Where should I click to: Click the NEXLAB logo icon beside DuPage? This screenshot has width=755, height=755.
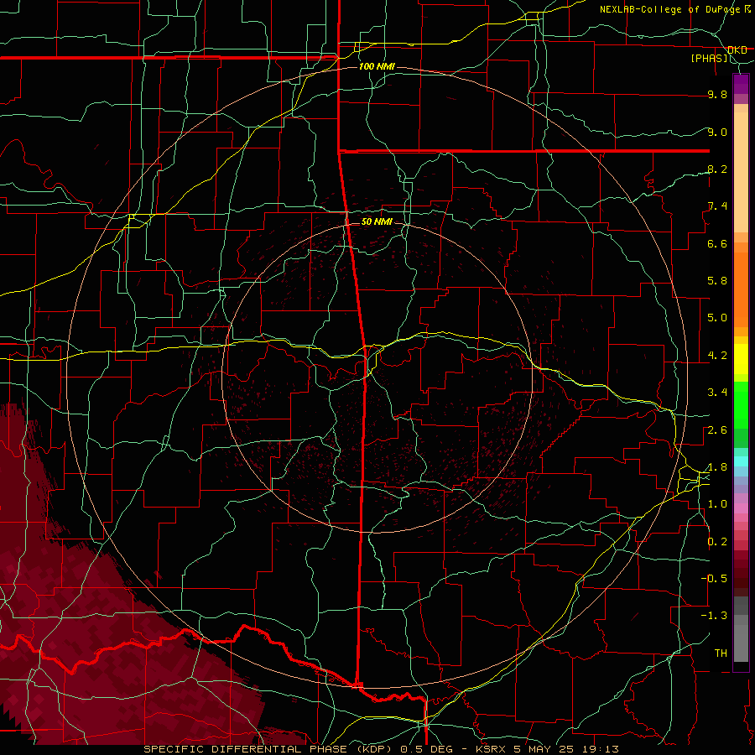747,9
